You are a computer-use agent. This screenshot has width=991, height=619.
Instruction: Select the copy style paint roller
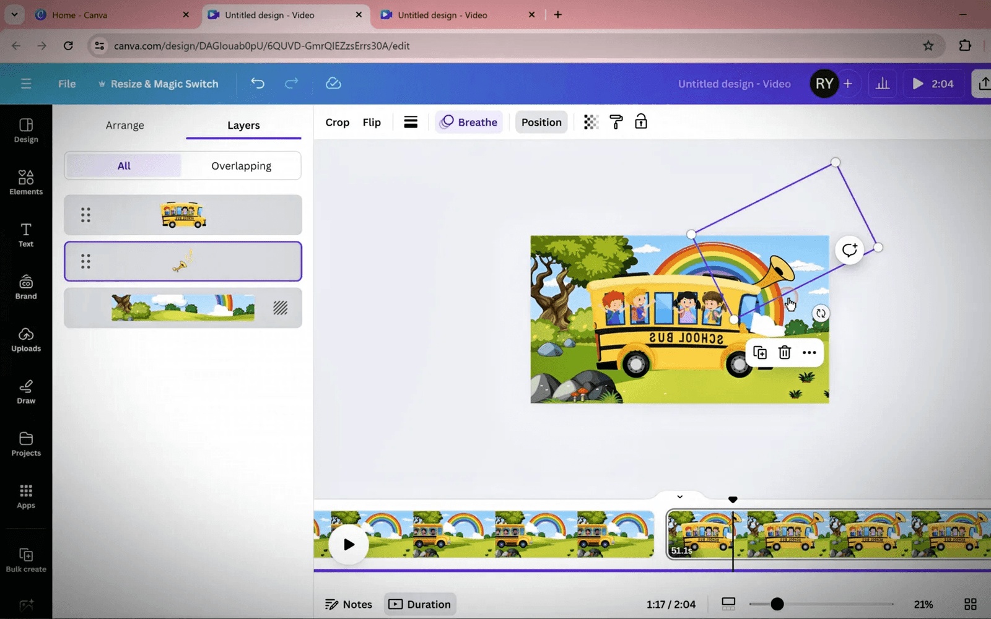click(x=616, y=122)
